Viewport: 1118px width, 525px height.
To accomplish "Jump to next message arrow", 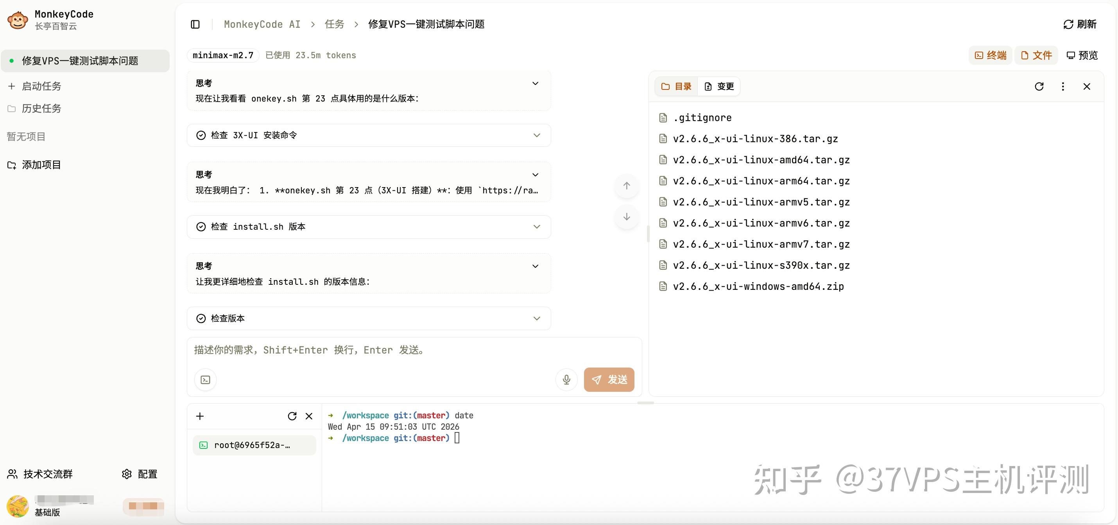I will pyautogui.click(x=627, y=216).
